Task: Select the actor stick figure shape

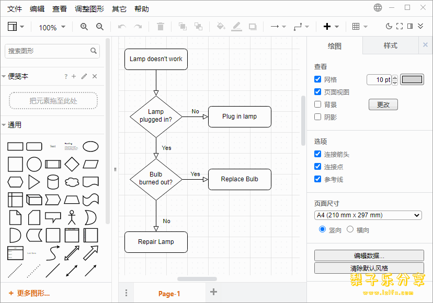Action: click(x=72, y=217)
